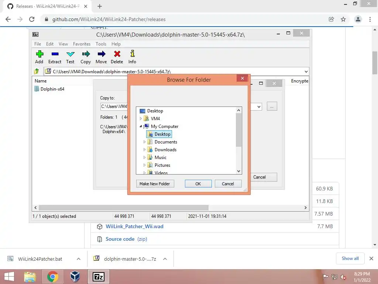Open WiiLink_Patcher_Wii.wad download link
The width and height of the screenshot is (378, 284).
(x=134, y=227)
